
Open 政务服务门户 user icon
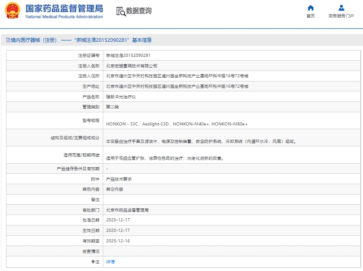pyautogui.click(x=341, y=8)
